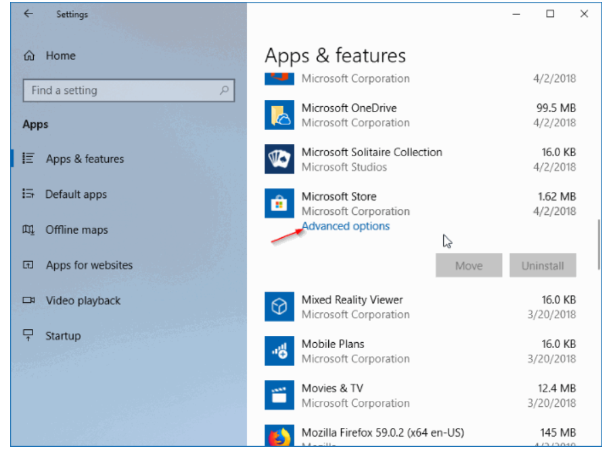
Task: Click the Movies & TV clapperboard icon
Action: [x=279, y=395]
